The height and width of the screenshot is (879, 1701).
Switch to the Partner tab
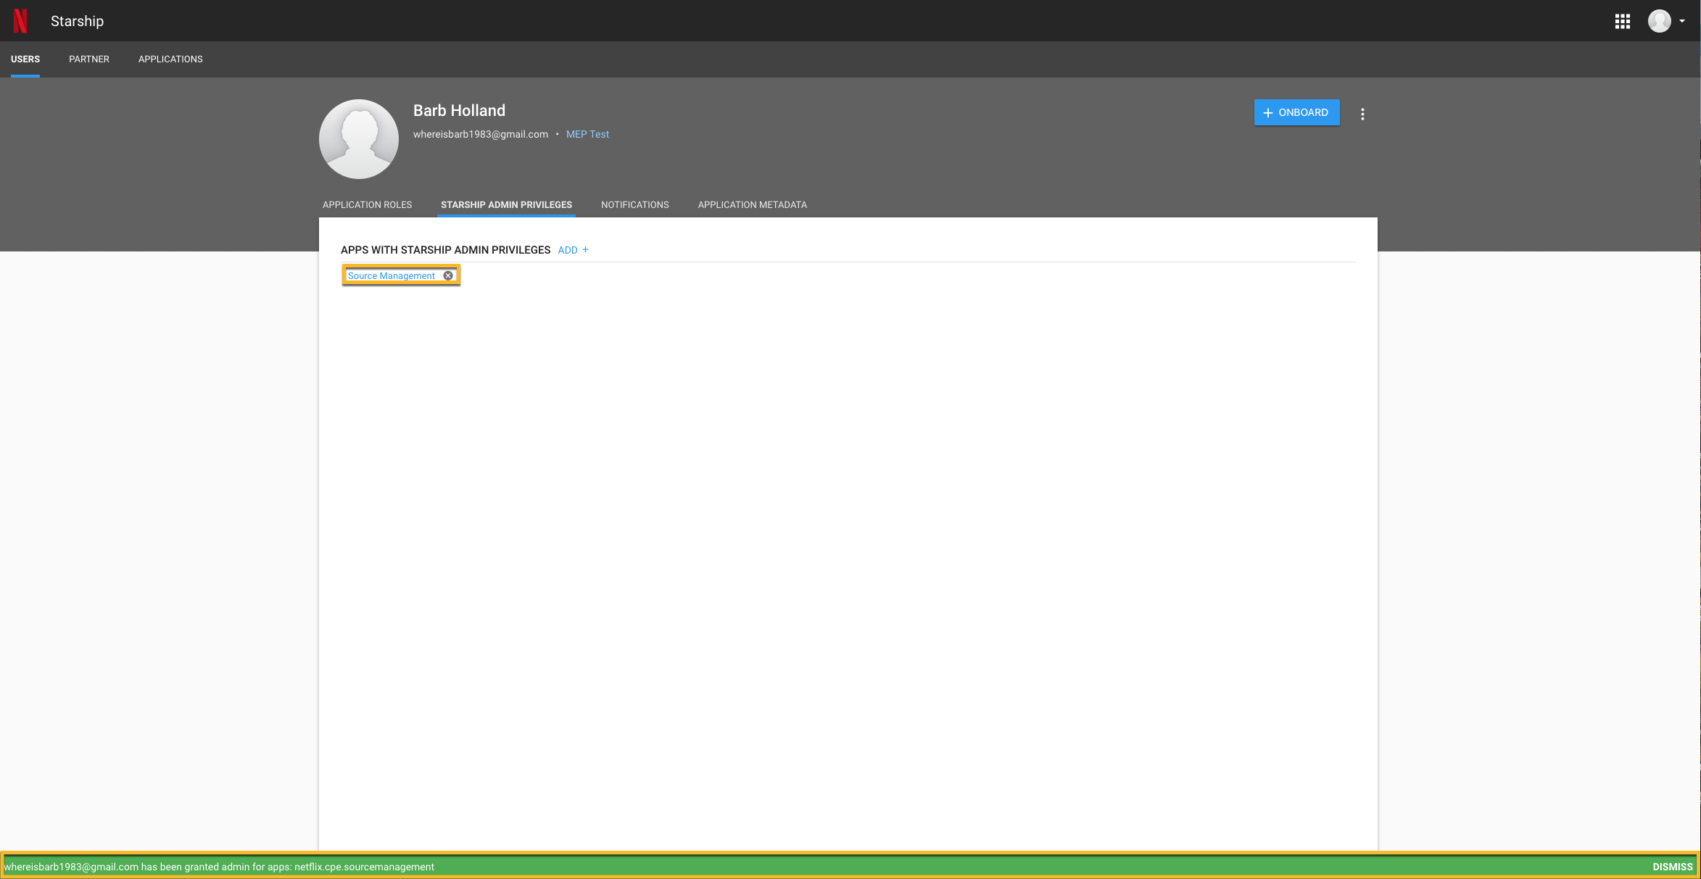tap(89, 59)
